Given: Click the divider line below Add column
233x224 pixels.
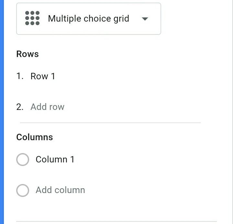Looking at the screenshot, I should click(x=116, y=221).
